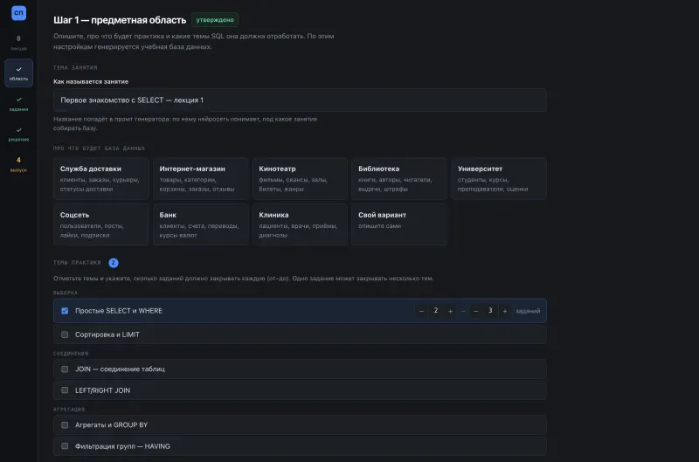Go to step 4 'выпуск' in sidebar

coord(18,164)
